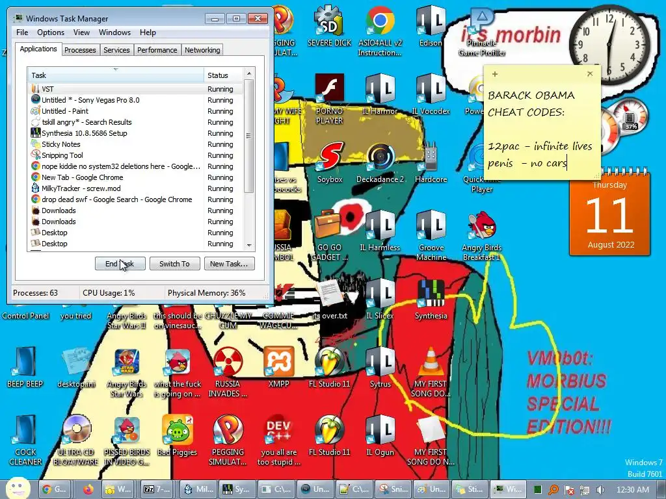Open the View menu in Task Manager
The image size is (666, 499).
click(81, 32)
